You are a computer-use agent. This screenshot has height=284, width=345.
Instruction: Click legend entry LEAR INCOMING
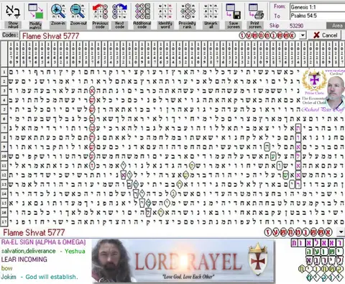pyautogui.click(x=24, y=260)
